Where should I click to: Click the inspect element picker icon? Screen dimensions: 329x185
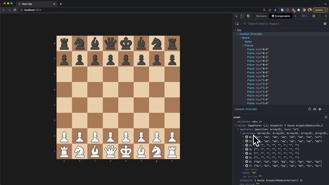click(236, 16)
